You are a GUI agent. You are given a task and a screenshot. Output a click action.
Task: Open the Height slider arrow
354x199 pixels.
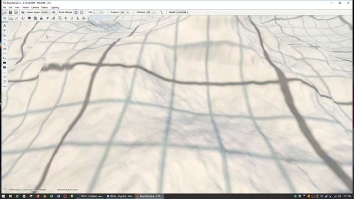coord(188,12)
